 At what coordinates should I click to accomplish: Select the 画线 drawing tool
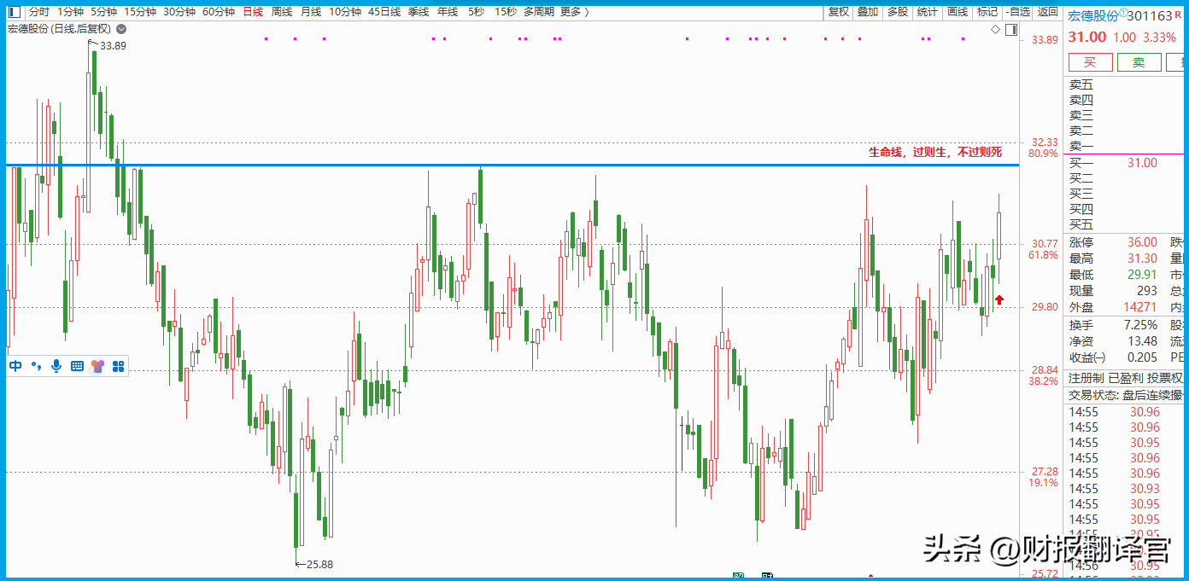957,12
